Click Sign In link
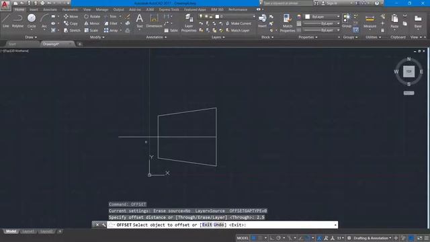This screenshot has height=242, width=430. (329, 3)
